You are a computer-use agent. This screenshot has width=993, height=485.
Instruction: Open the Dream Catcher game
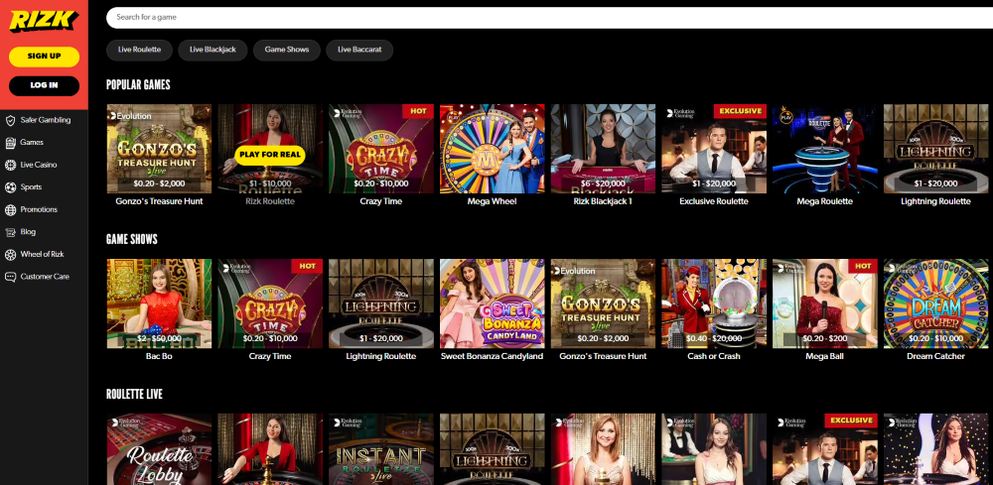[935, 303]
